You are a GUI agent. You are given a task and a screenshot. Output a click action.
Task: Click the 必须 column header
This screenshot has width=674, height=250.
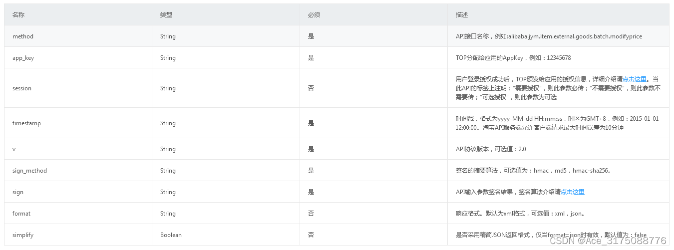point(314,15)
